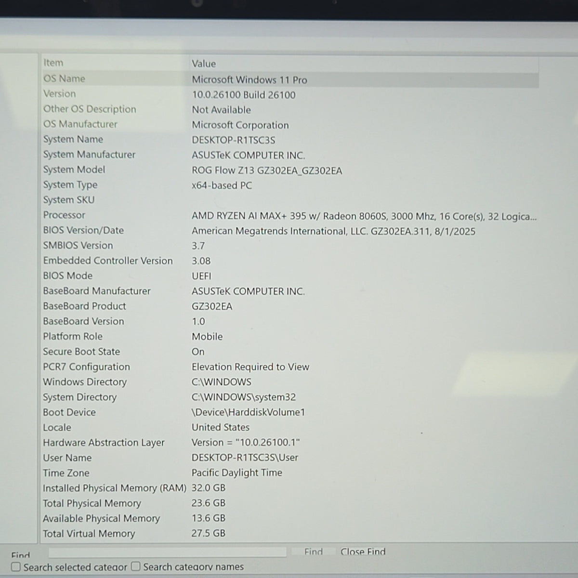Select the Available Physical Memory row
The height and width of the screenshot is (578, 578).
[290, 518]
